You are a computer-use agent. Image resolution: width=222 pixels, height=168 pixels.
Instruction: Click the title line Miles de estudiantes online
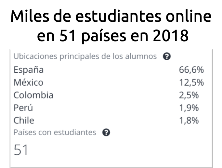[111, 16]
